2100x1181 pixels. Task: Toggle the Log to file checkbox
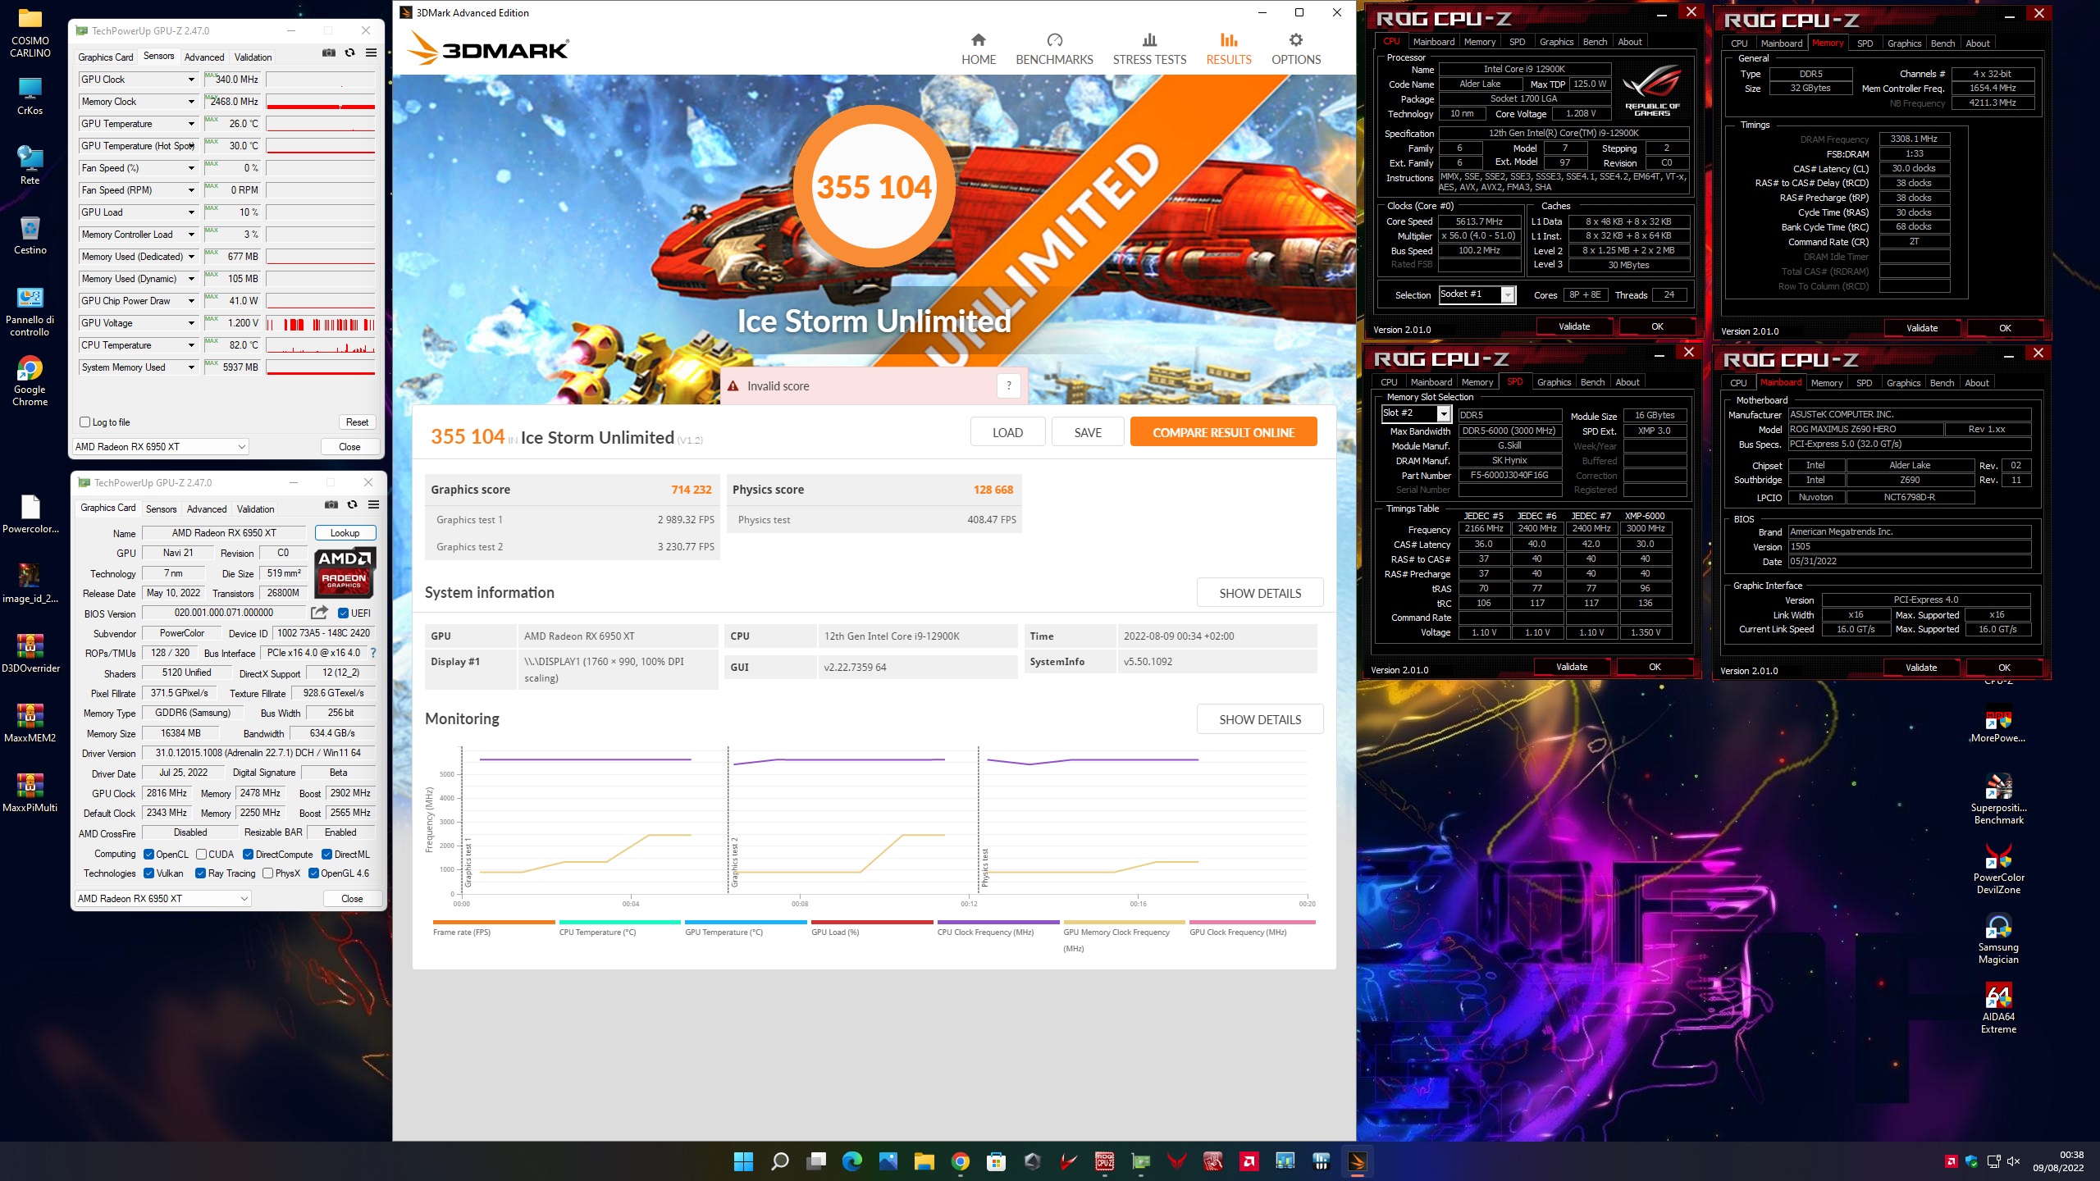coord(84,422)
